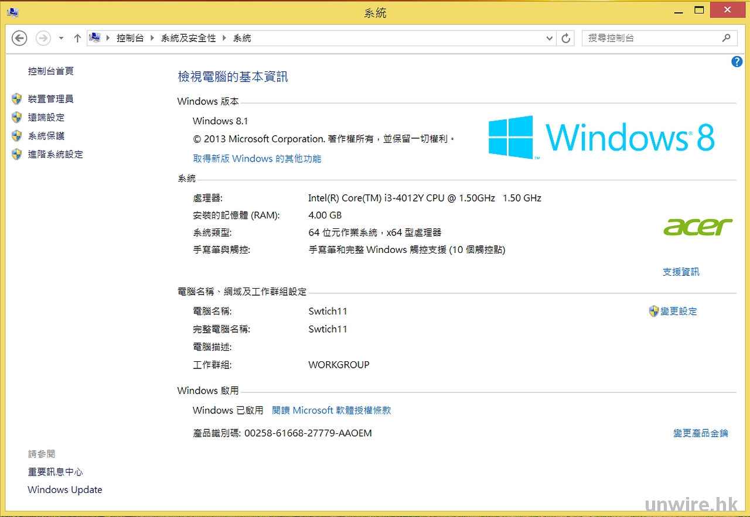
Task: Open Windows Update from the sidebar bottom
Action: click(x=65, y=490)
